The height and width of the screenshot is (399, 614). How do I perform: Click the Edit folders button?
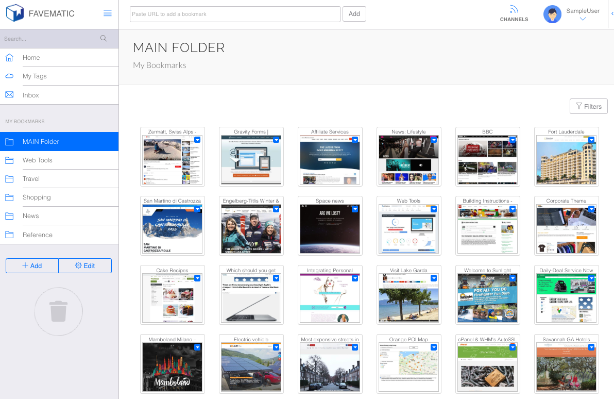click(85, 265)
